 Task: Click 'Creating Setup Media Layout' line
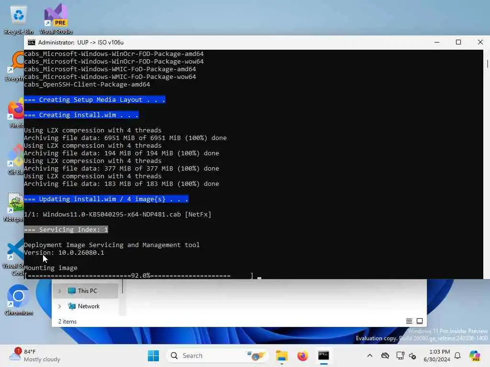coord(95,99)
